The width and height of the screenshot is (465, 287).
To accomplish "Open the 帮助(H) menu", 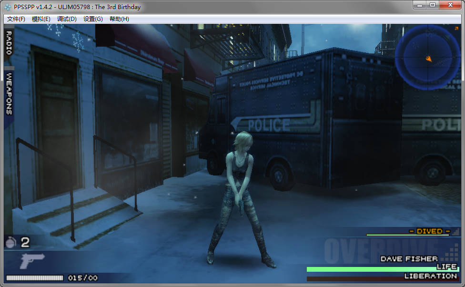I will click(119, 19).
